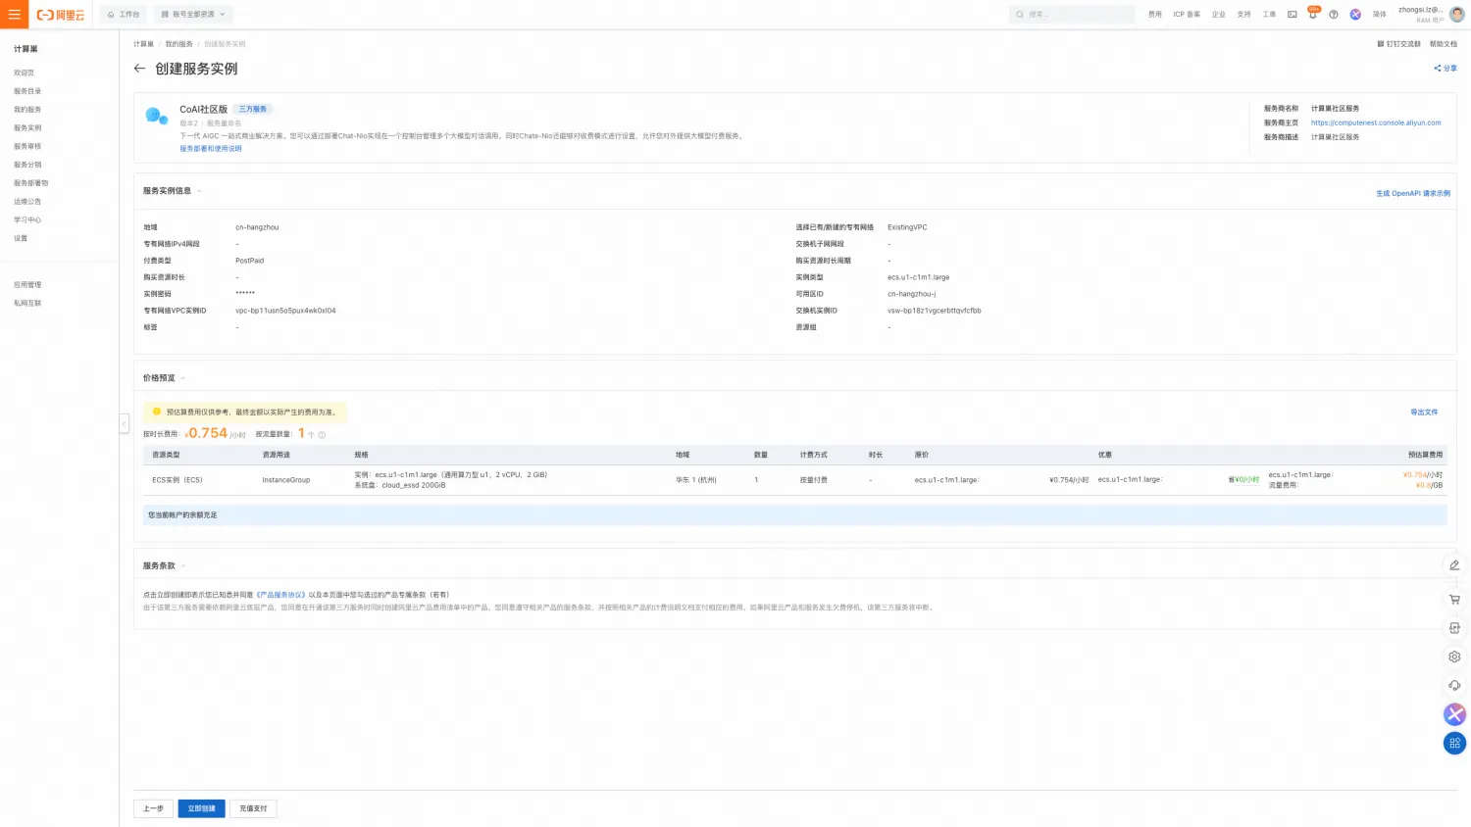Open 《产品服务协议》 link

[280, 595]
